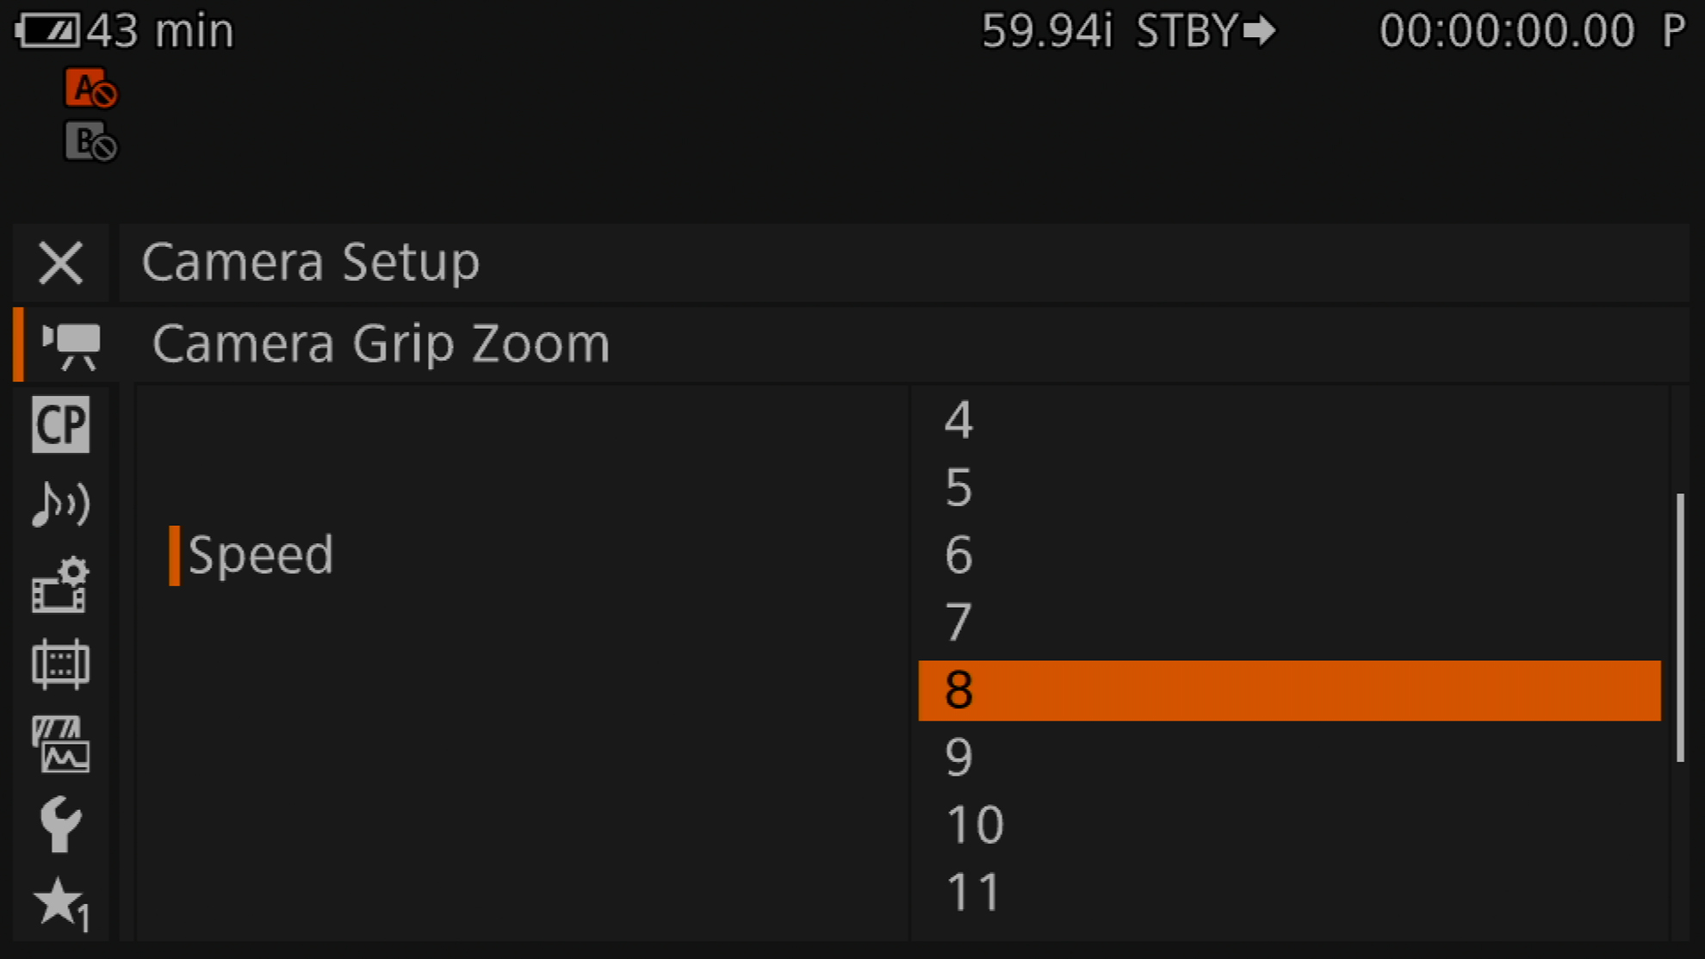1705x959 pixels.
Task: Open the System Setup wrench icon
Action: pyautogui.click(x=60, y=824)
